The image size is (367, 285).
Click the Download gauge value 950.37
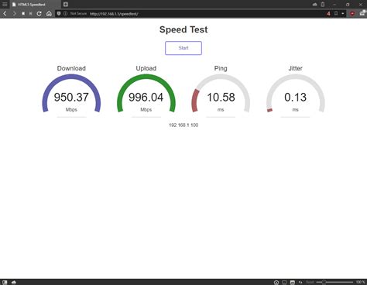71,98
